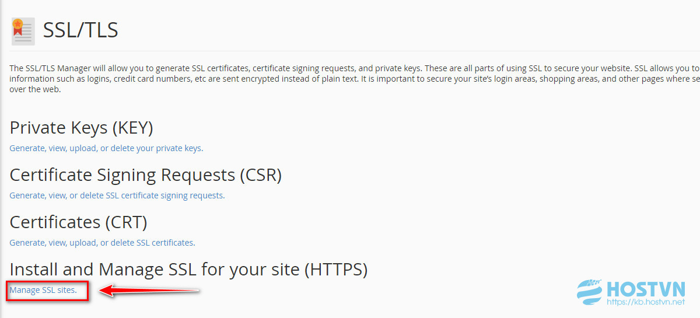
Task: Open the SSL certificates management link
Action: [102, 243]
